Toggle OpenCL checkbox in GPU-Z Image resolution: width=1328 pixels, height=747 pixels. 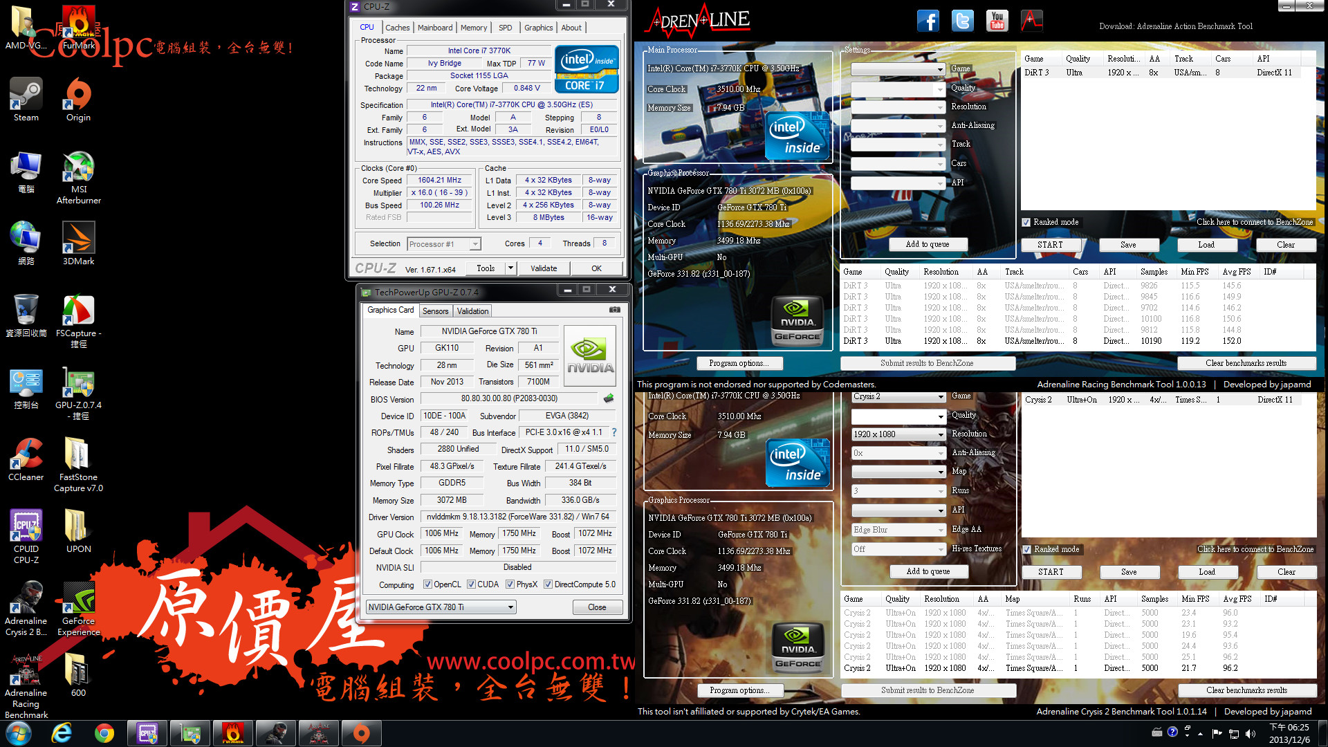coord(427,584)
